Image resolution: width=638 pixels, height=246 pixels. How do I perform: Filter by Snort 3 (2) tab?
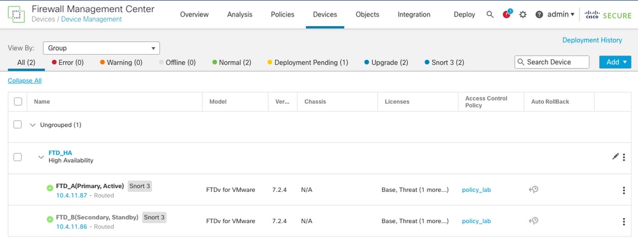(x=444, y=62)
